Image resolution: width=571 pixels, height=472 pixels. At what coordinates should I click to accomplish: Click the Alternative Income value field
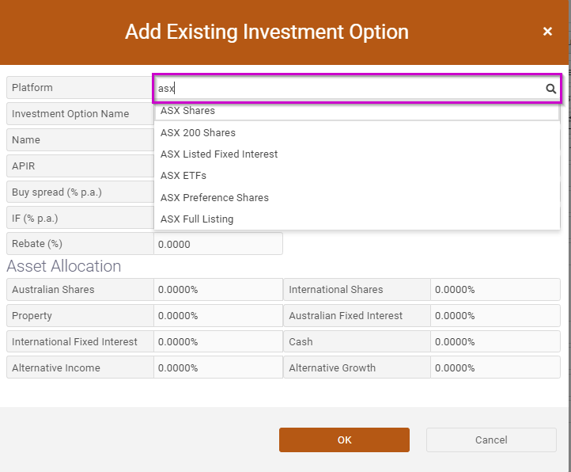pos(218,367)
